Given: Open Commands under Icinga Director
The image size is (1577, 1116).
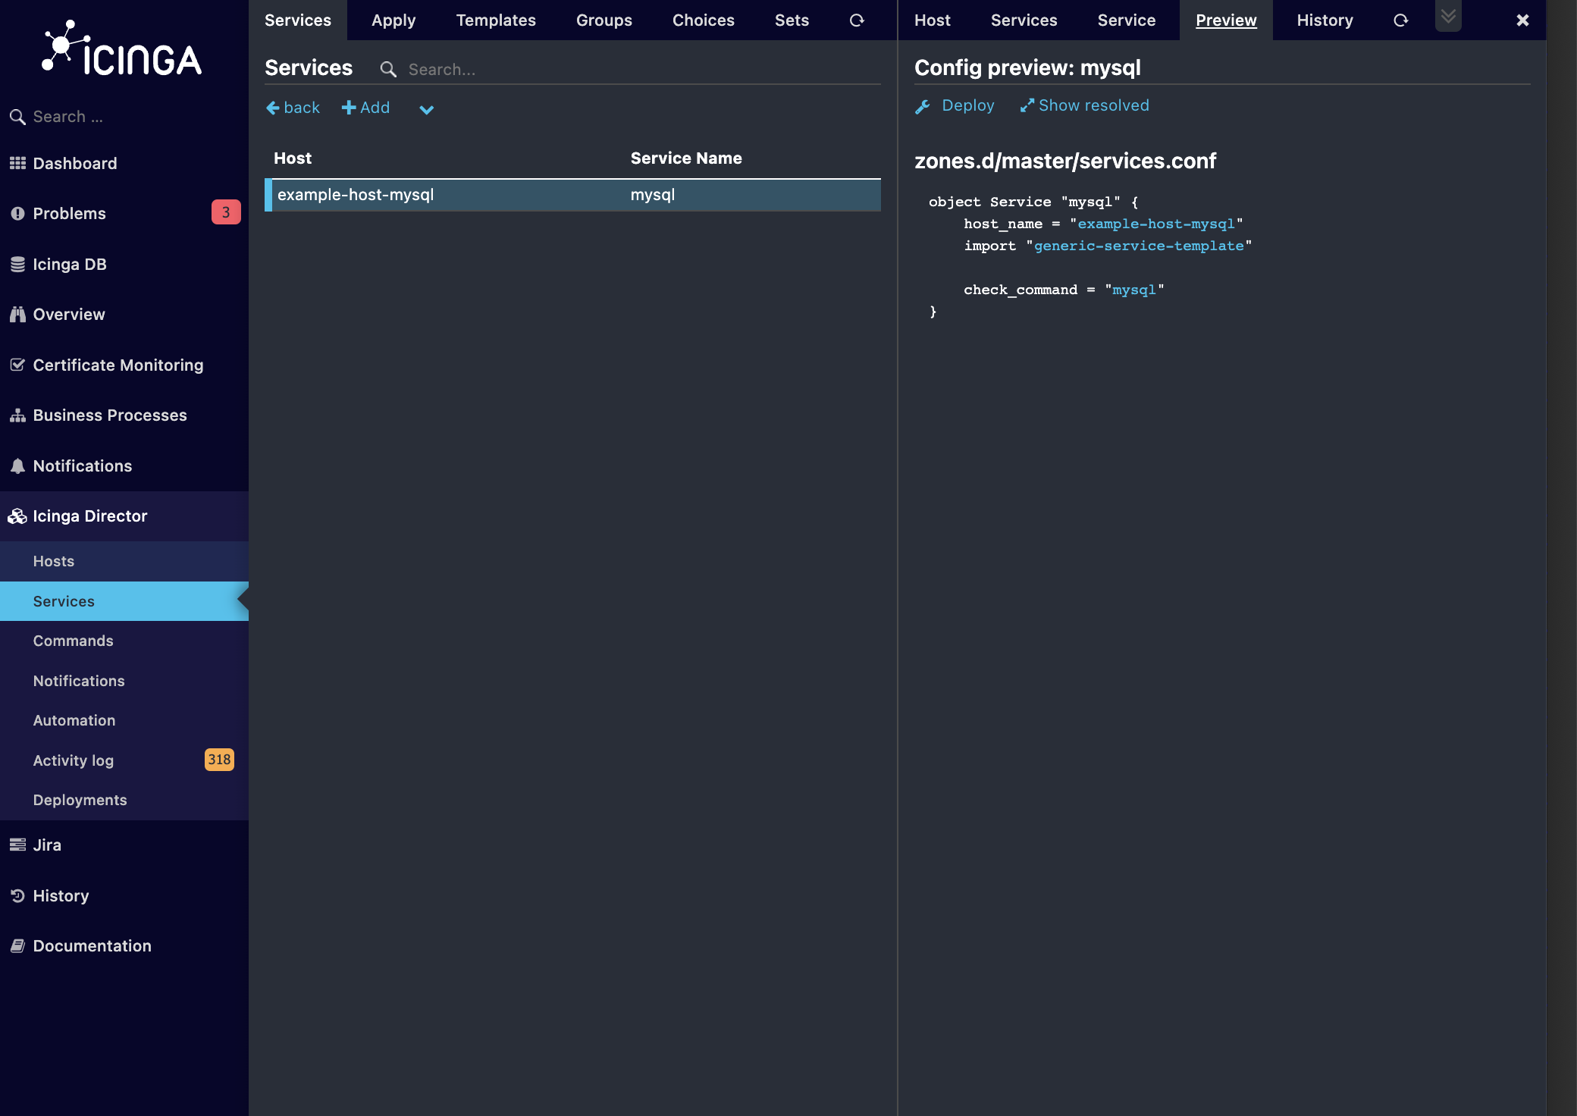Looking at the screenshot, I should coord(124,641).
